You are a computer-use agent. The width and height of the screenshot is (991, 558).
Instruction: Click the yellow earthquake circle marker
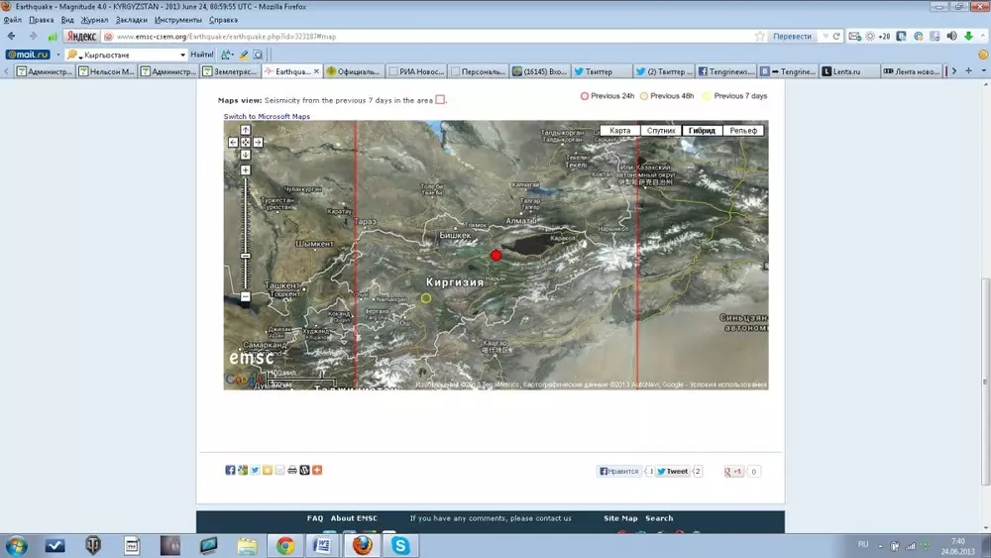(x=426, y=298)
